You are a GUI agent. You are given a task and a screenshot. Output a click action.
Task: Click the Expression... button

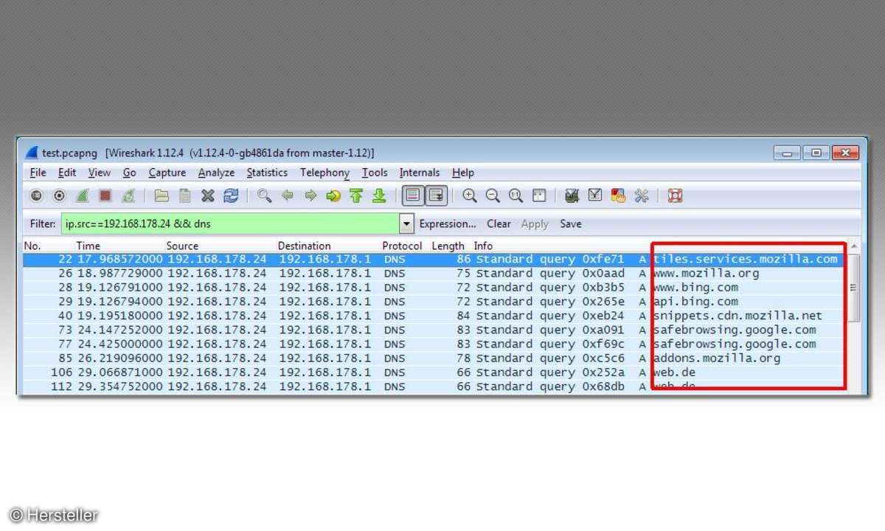[448, 224]
